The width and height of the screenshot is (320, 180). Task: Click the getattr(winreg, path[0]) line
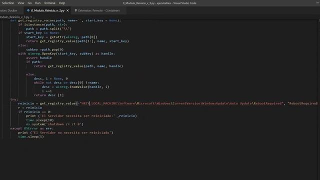coord(61,37)
